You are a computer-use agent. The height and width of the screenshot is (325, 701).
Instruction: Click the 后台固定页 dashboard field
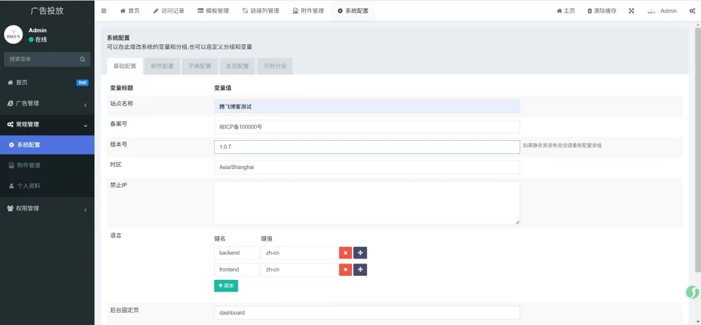tap(367, 313)
